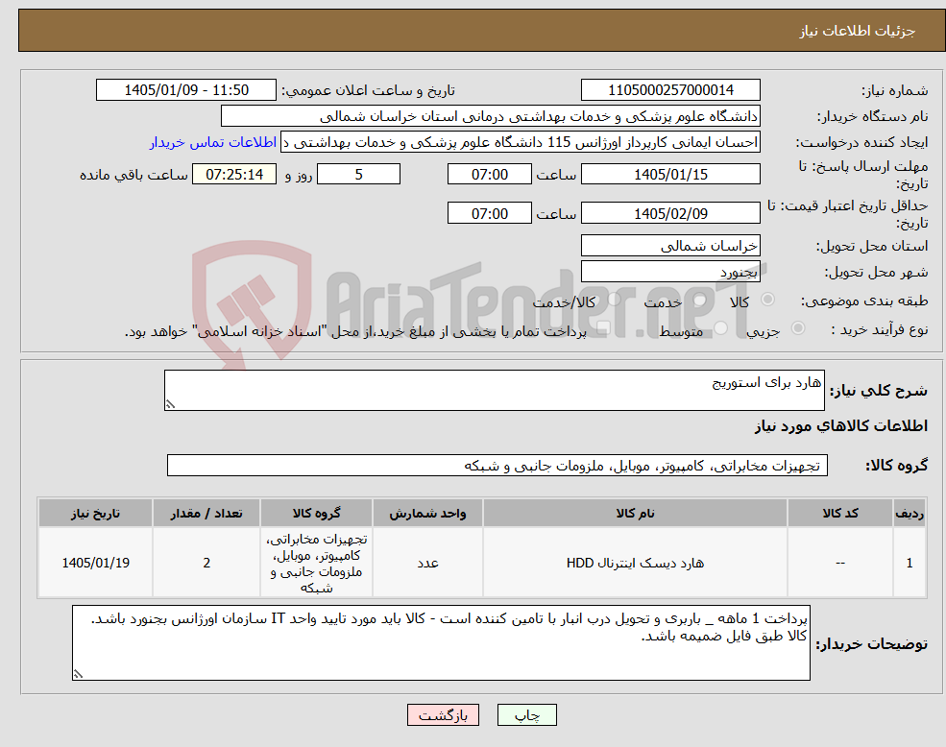Click the remaining time 07:25:14 field
Screen dimensions: 946x747
tap(234, 175)
